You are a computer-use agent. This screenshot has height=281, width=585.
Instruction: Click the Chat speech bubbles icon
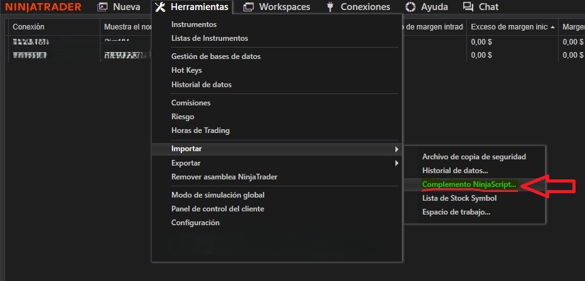click(468, 6)
